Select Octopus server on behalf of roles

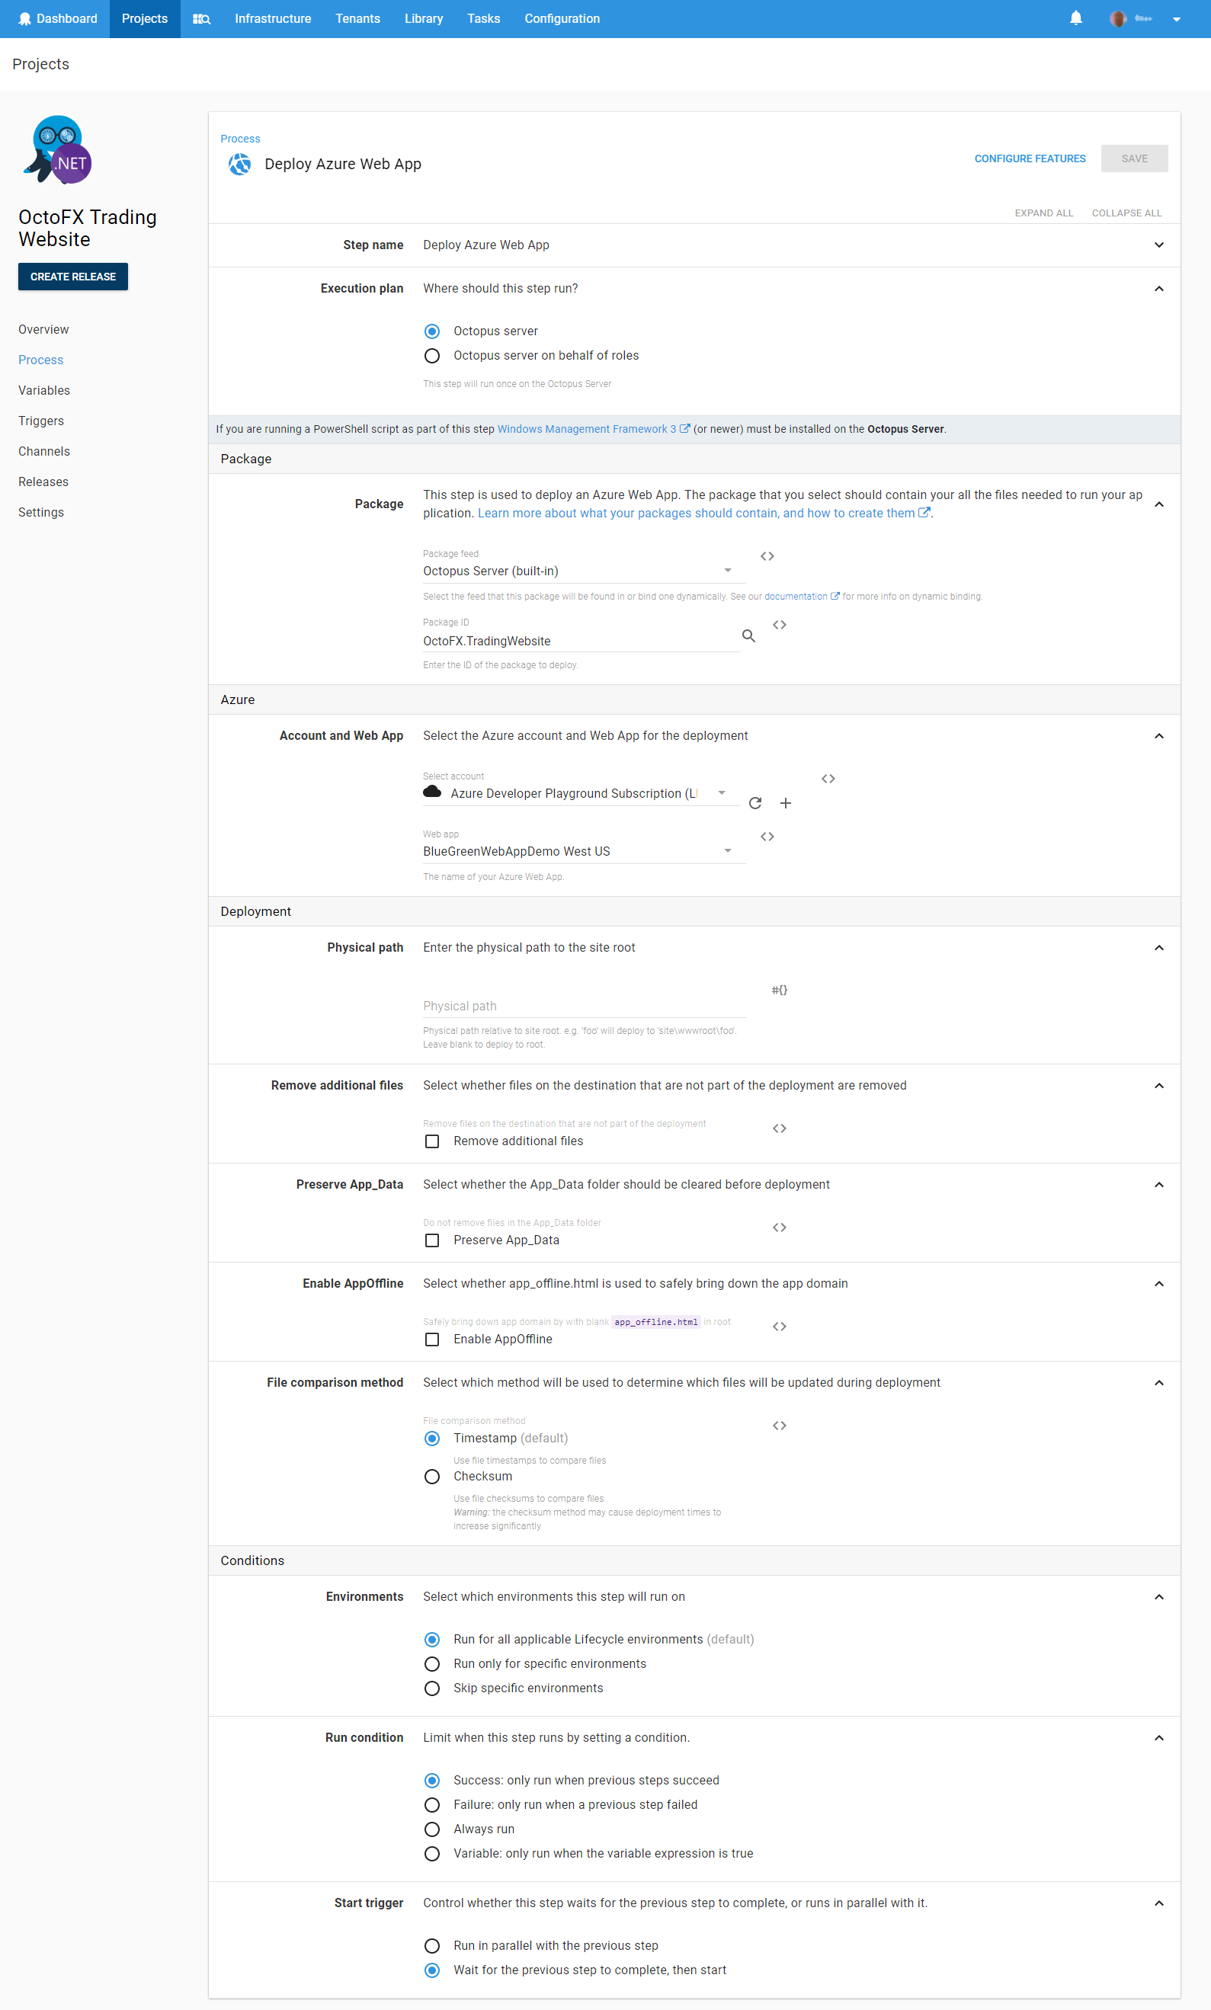click(x=433, y=356)
